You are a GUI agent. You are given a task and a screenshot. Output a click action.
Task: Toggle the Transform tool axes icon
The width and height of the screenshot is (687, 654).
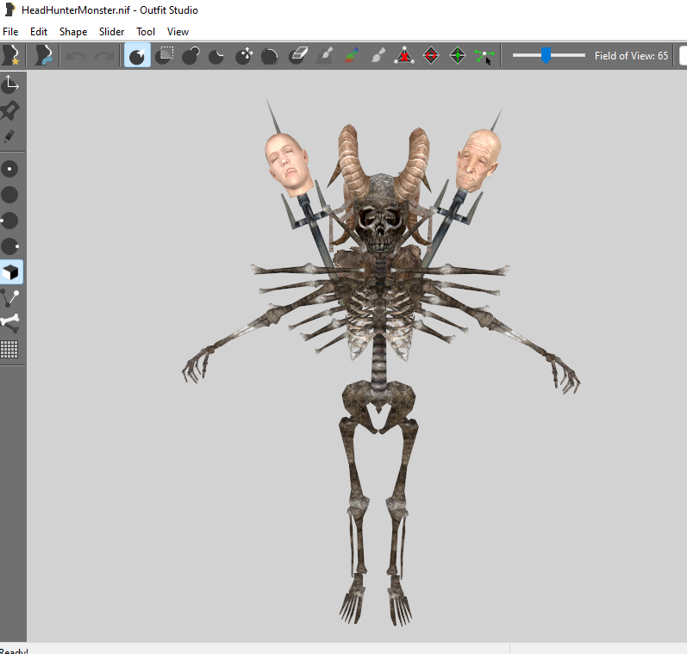9,84
